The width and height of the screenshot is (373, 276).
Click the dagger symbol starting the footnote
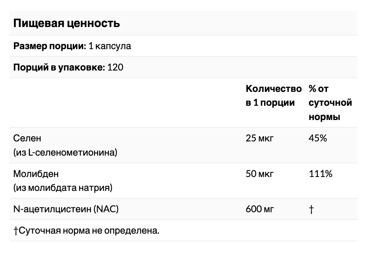[16, 231]
